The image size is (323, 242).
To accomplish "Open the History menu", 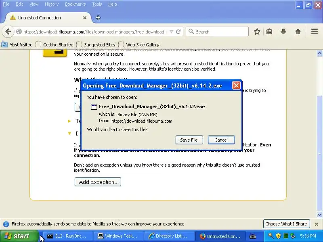I will [x=52, y=4].
